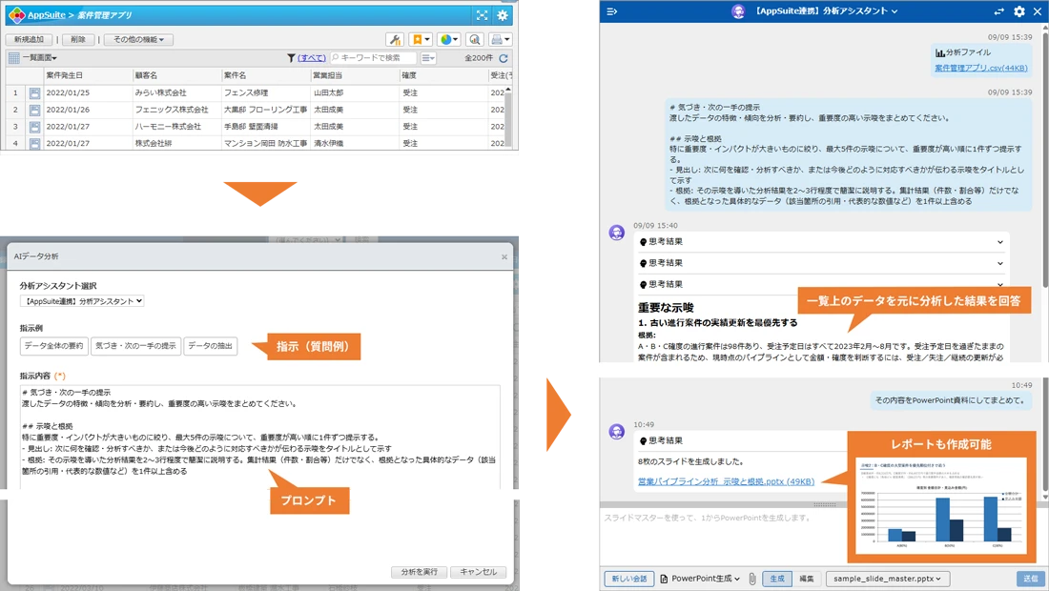Click the データの抽出 example button
This screenshot has width=1049, height=591.
[210, 346]
